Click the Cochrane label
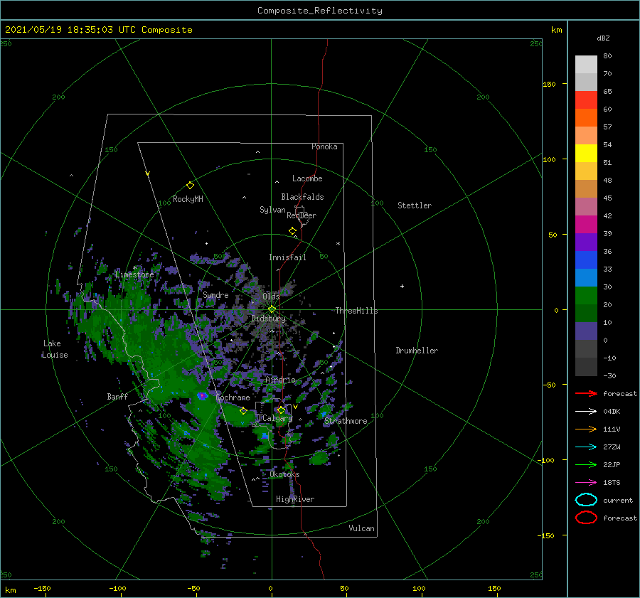 [x=233, y=397]
